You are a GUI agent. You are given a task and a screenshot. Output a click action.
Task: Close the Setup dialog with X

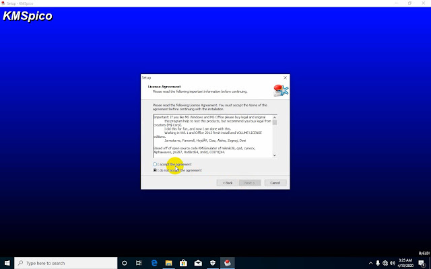click(x=285, y=78)
